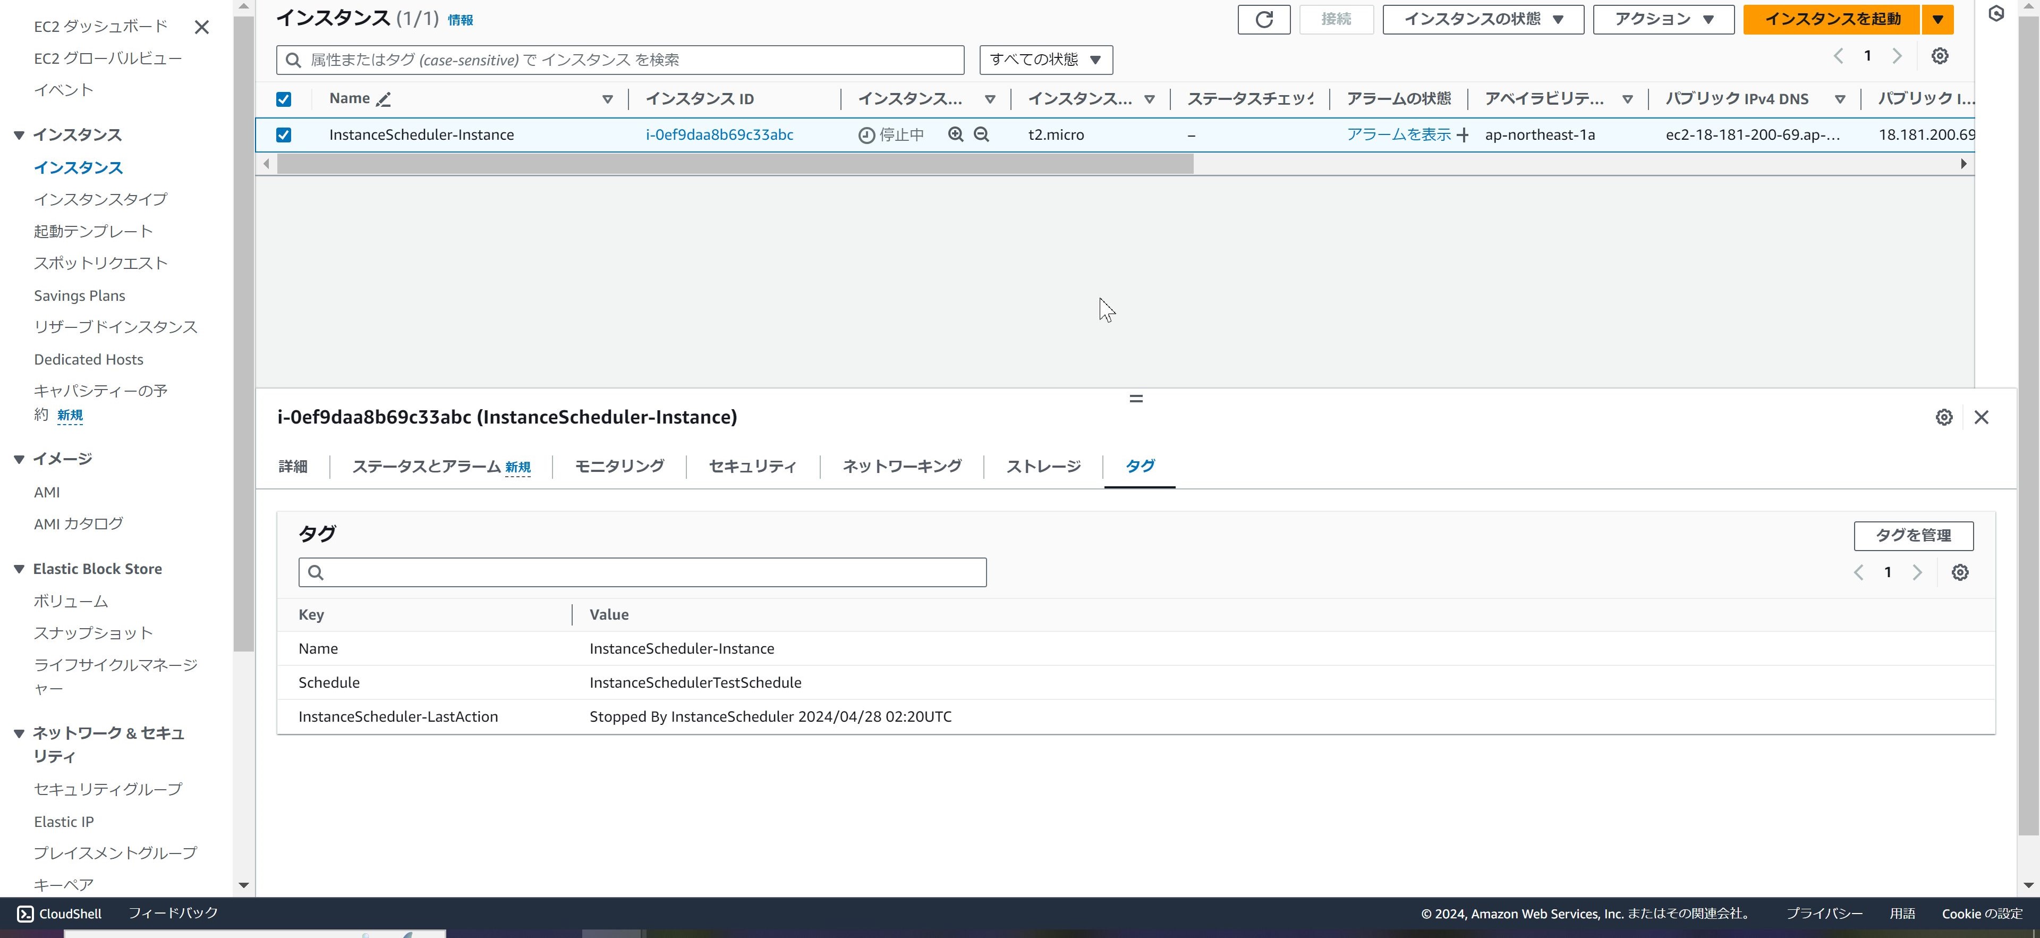Click the zoom-out magnifier beside 停止中
This screenshot has width=2040, height=938.
click(x=980, y=134)
